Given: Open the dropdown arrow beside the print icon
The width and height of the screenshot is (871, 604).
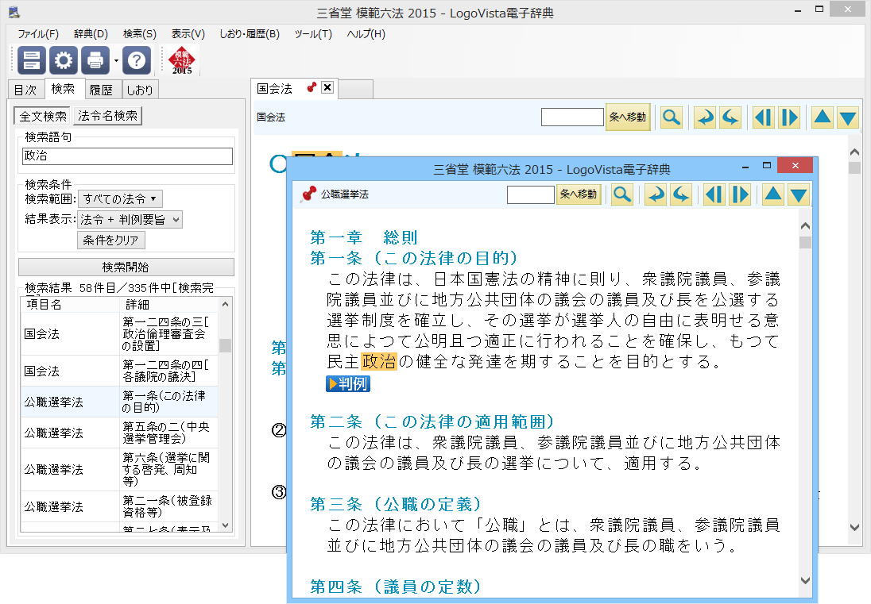Looking at the screenshot, I should click(116, 60).
